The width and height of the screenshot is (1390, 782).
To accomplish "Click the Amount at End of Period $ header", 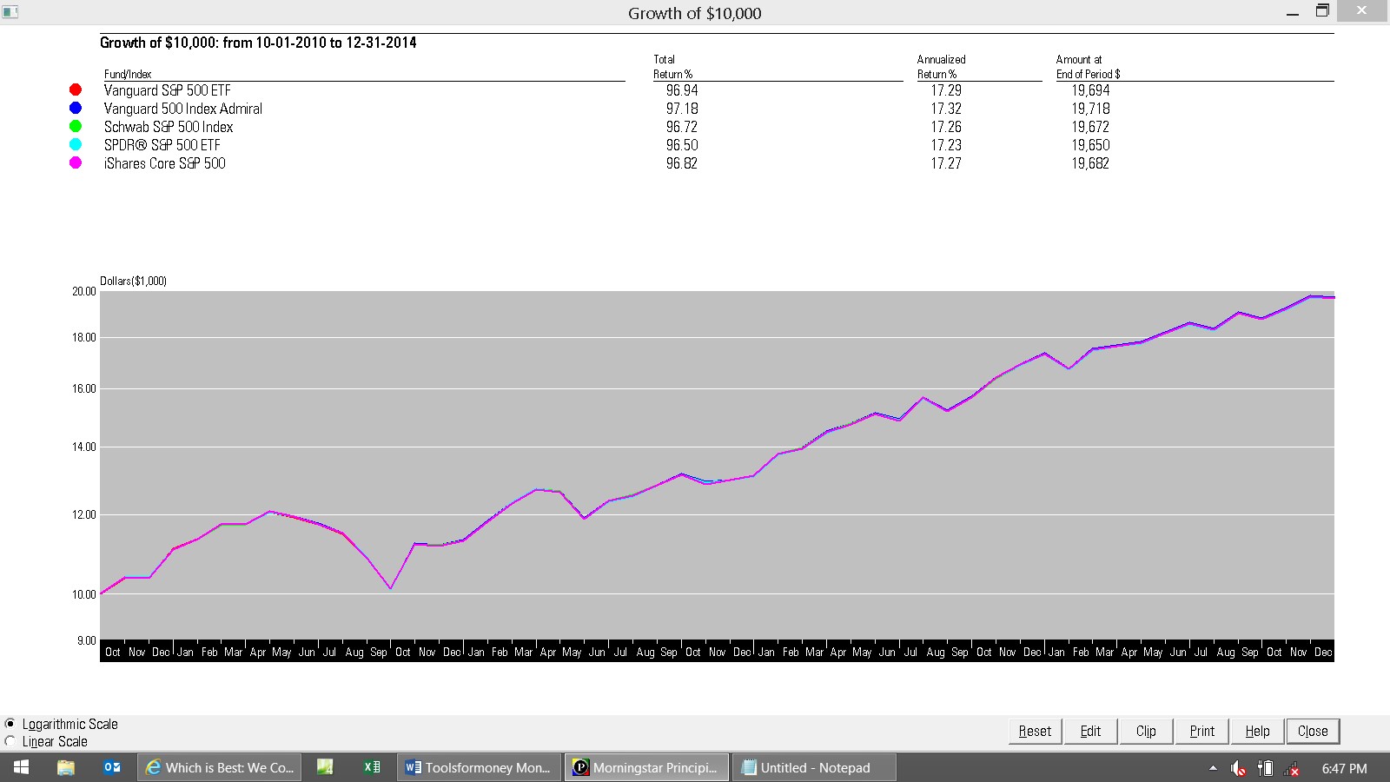I will 1088,67.
